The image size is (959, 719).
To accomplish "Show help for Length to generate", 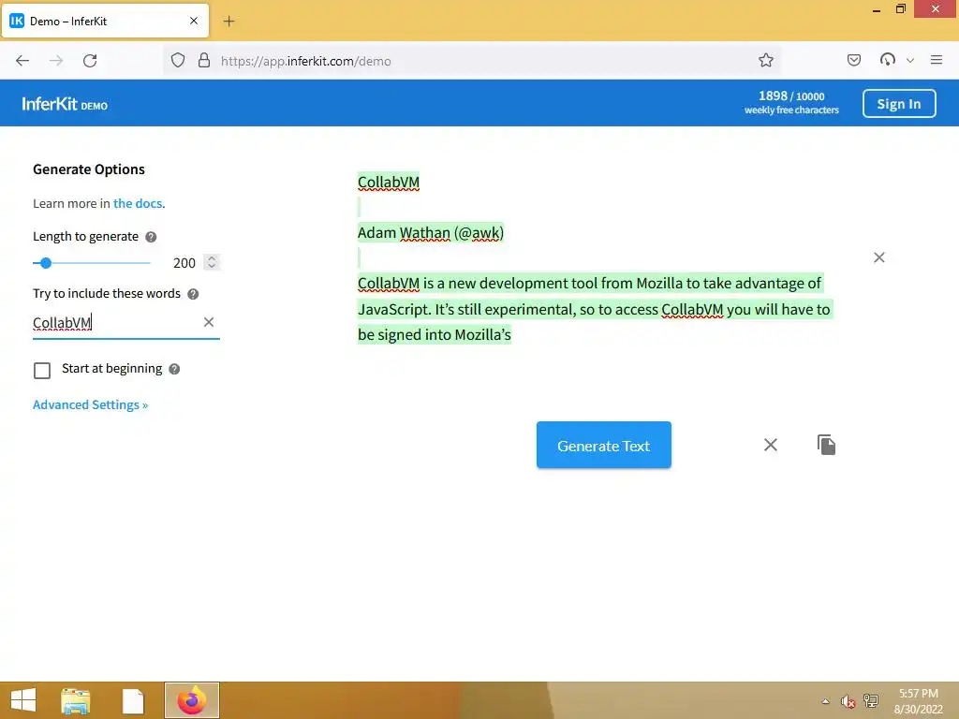I will click(x=151, y=237).
